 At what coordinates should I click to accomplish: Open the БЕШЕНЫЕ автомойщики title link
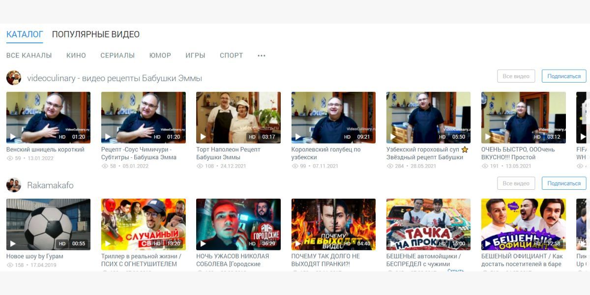[424, 260]
